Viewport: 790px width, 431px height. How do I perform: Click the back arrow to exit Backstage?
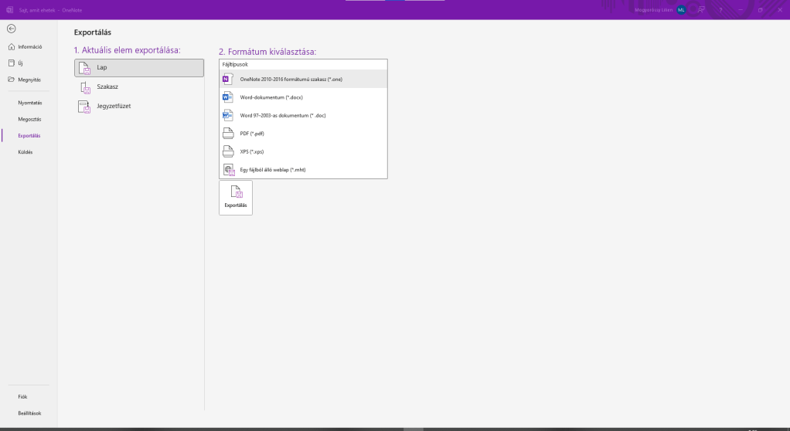pyautogui.click(x=11, y=29)
